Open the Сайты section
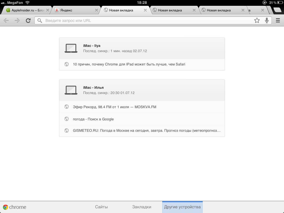Image resolution: width=284 pixels, height=213 pixels. point(102,207)
